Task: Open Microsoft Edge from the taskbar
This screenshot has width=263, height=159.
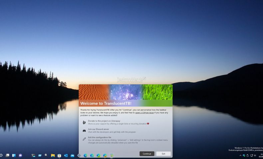Action: [x=85, y=155]
